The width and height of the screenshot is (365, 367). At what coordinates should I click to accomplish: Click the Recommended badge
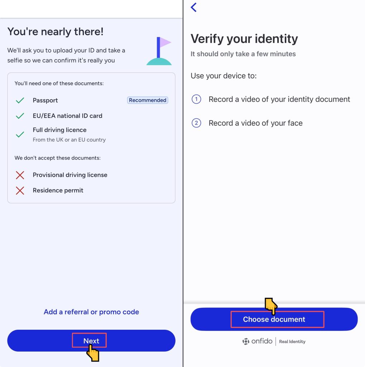coord(148,100)
